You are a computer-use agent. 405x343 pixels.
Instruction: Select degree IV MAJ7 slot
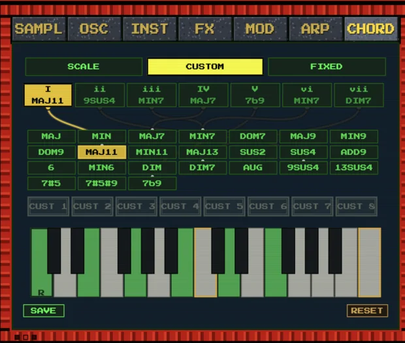(203, 95)
